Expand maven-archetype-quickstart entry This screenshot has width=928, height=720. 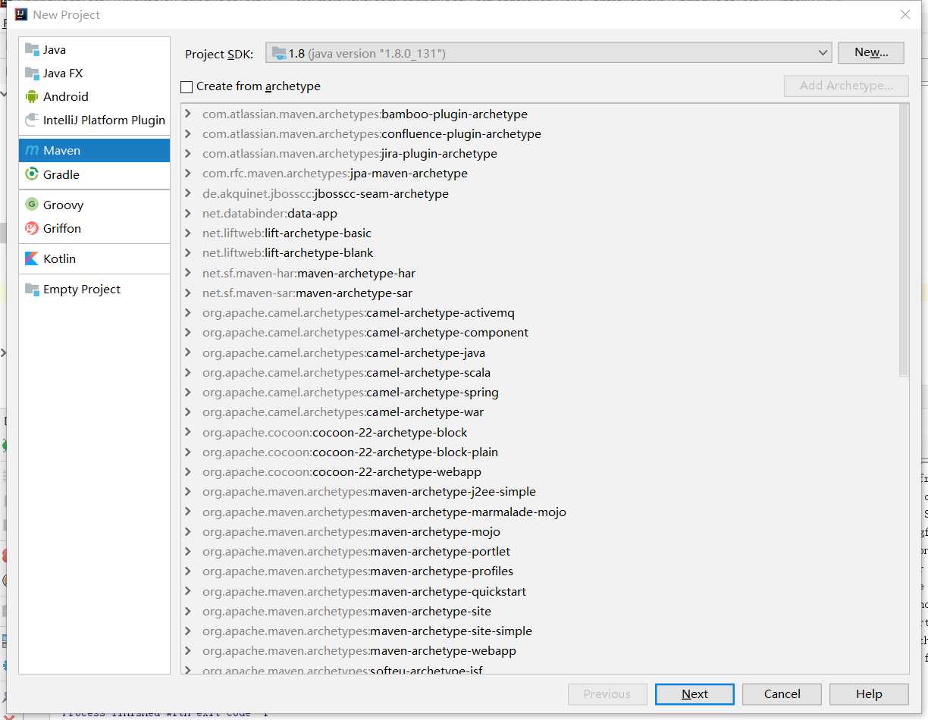[188, 591]
